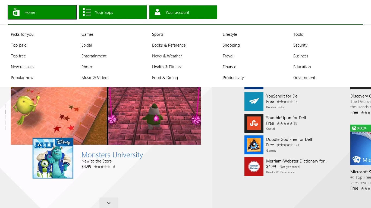
Task: View the Monsters University screenshot banner
Action: coord(106,116)
